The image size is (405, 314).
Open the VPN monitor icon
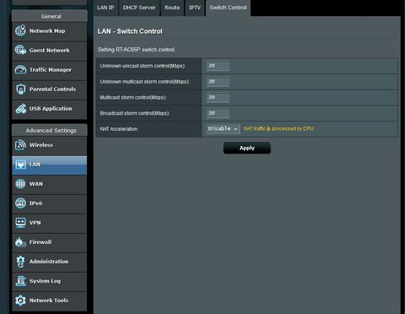[x=20, y=223]
